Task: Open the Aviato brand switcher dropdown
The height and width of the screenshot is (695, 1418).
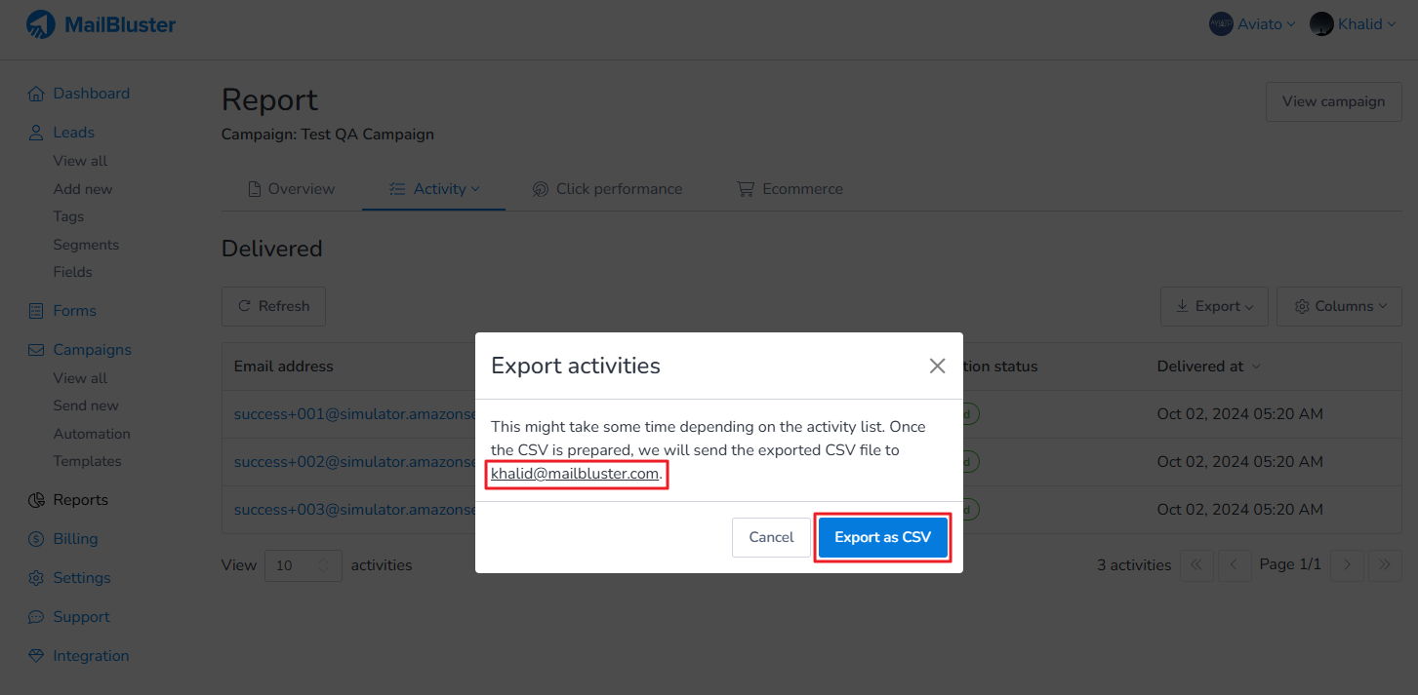Action: [x=1252, y=24]
